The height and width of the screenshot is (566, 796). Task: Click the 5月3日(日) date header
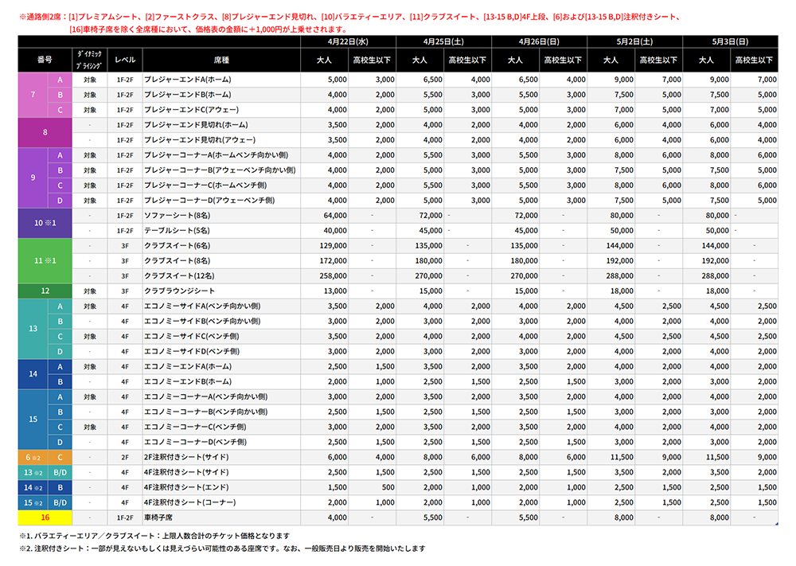pyautogui.click(x=729, y=41)
